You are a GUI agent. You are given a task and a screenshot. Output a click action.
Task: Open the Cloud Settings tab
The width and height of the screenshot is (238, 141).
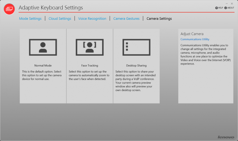60,19
